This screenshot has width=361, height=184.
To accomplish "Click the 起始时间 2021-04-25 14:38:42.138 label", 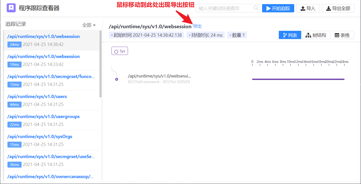I will coord(146,35).
